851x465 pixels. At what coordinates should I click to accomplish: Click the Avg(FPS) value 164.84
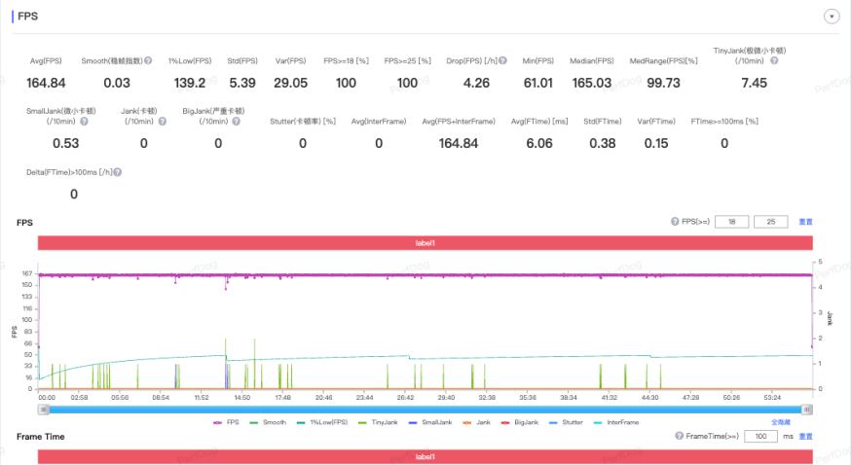click(46, 83)
